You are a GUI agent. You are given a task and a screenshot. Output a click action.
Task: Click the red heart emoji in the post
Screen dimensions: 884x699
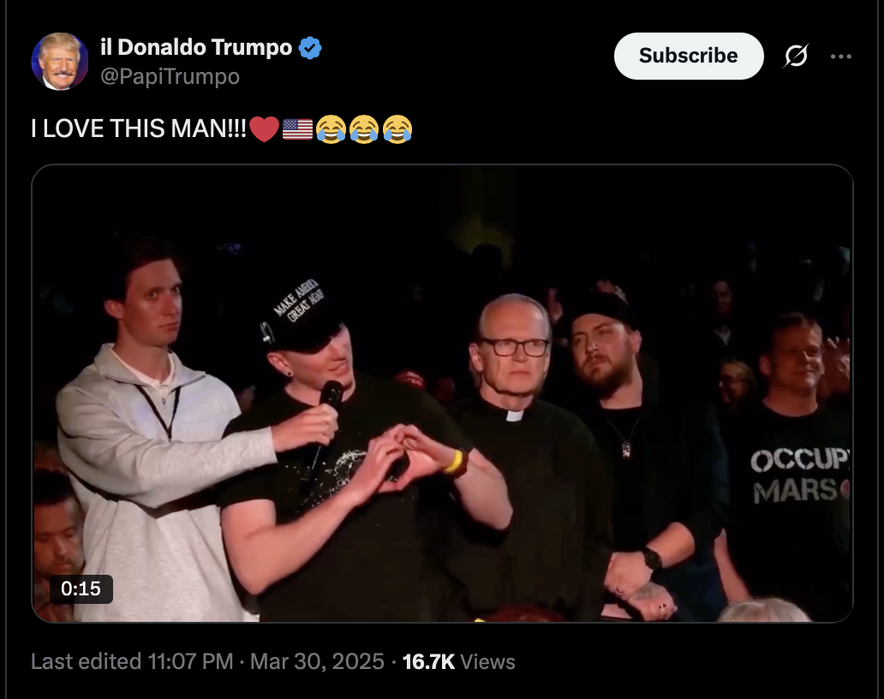pos(265,129)
